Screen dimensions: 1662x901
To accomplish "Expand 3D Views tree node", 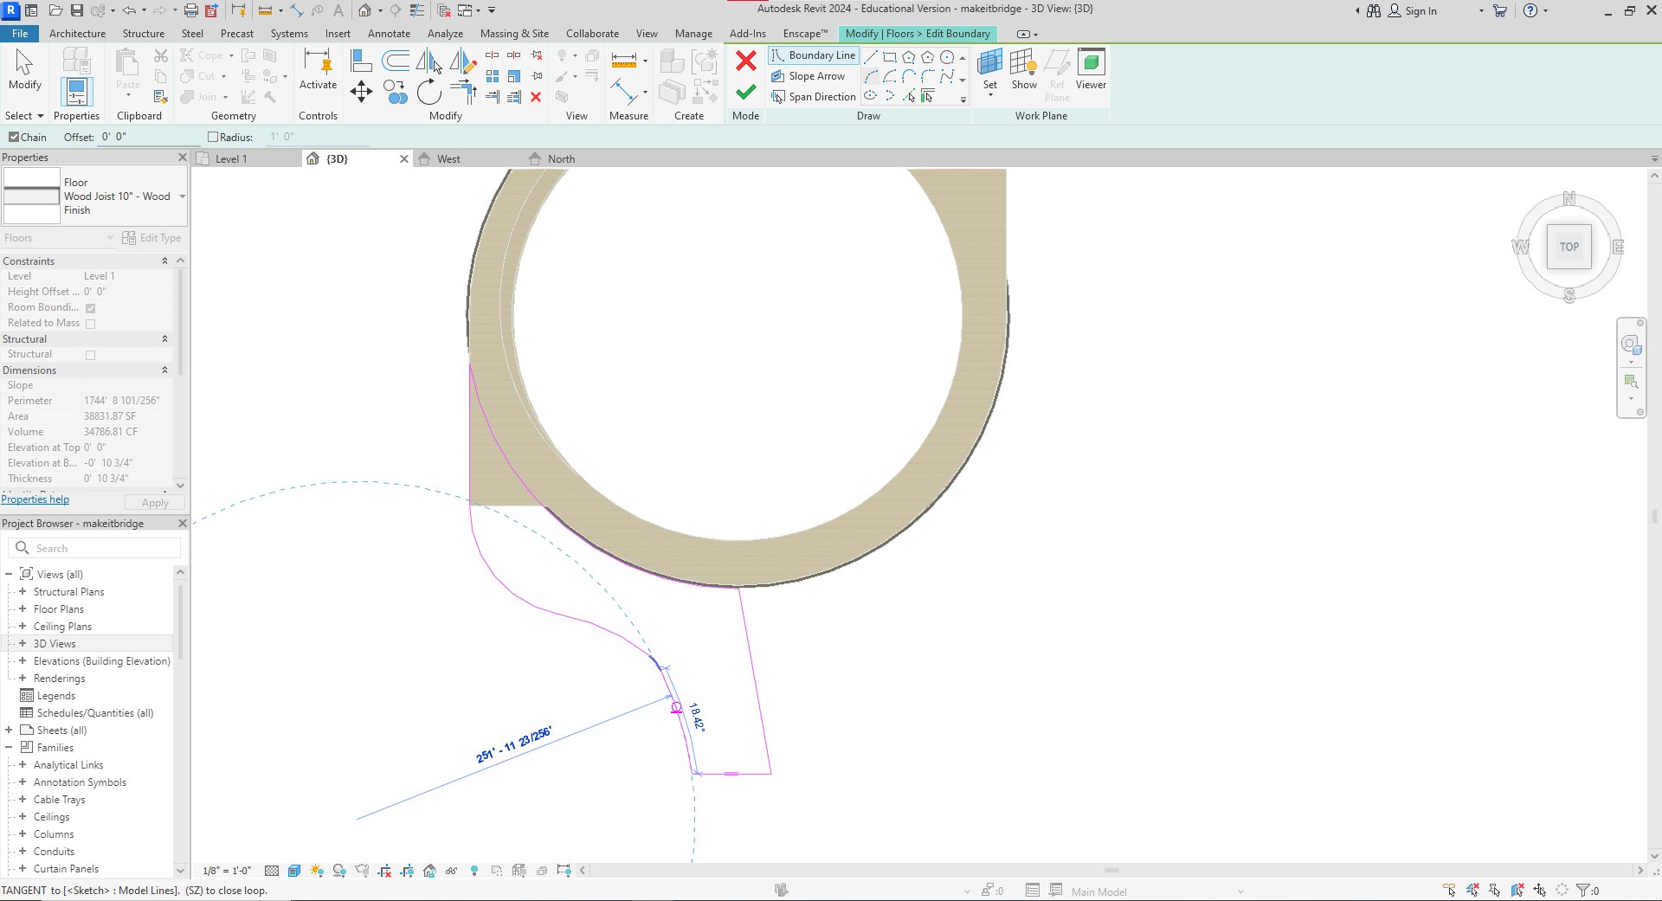I will (23, 644).
